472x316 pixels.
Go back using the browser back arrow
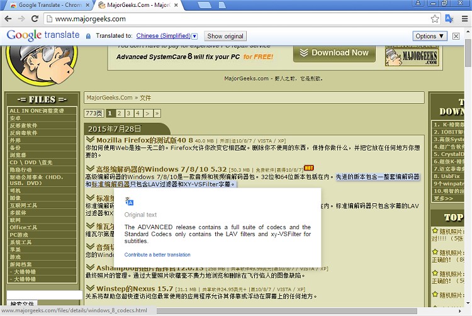pyautogui.click(x=8, y=19)
